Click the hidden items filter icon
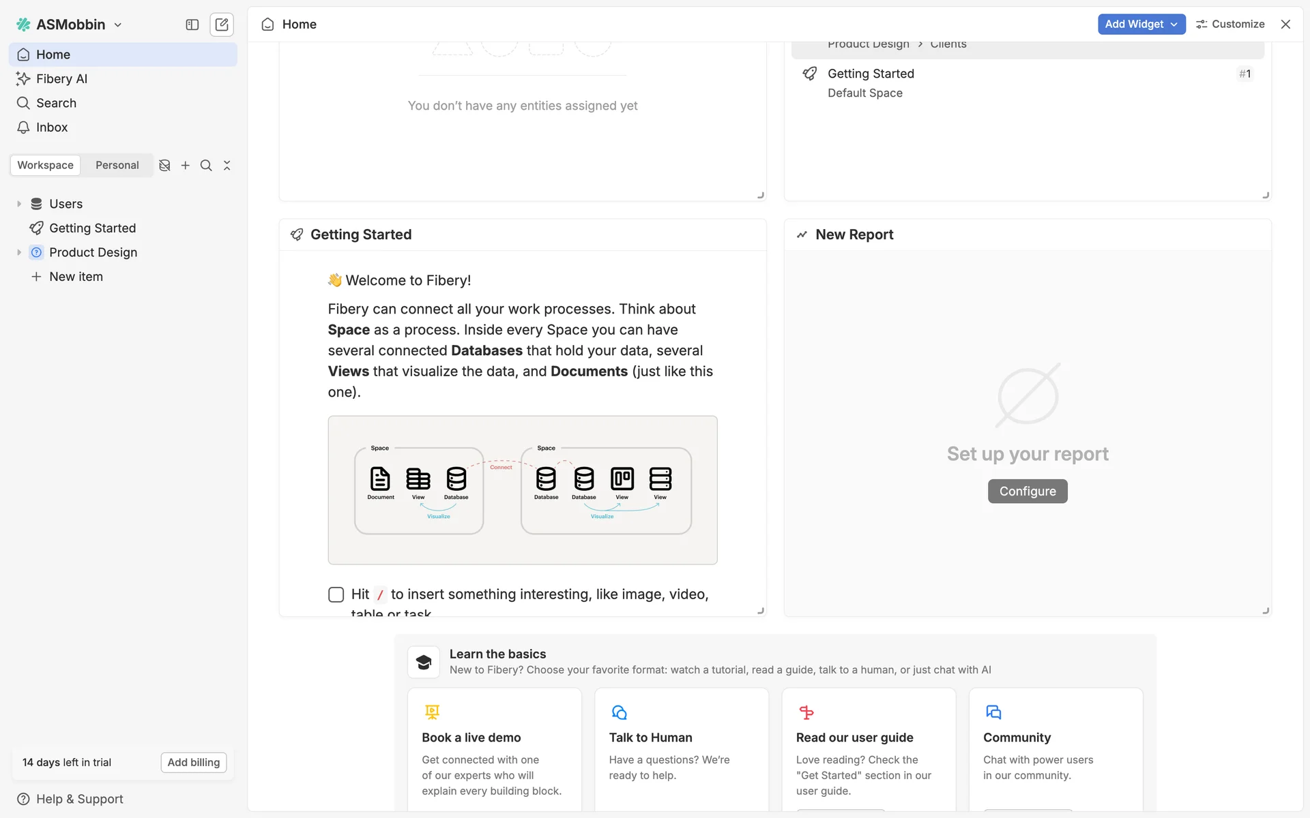The height and width of the screenshot is (818, 1310). tap(164, 166)
